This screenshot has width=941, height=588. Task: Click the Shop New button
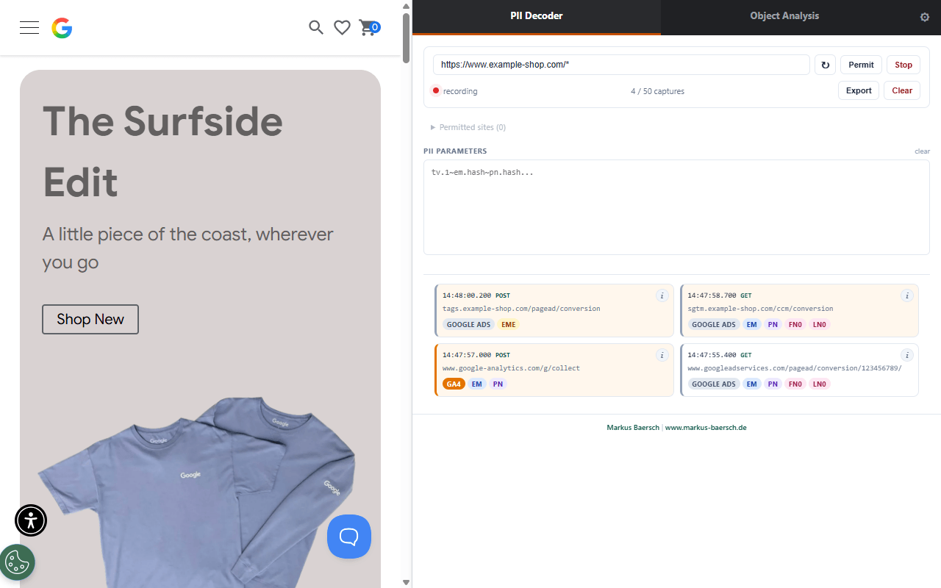pos(90,319)
